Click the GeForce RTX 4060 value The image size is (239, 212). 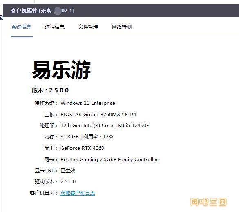pos(82,148)
